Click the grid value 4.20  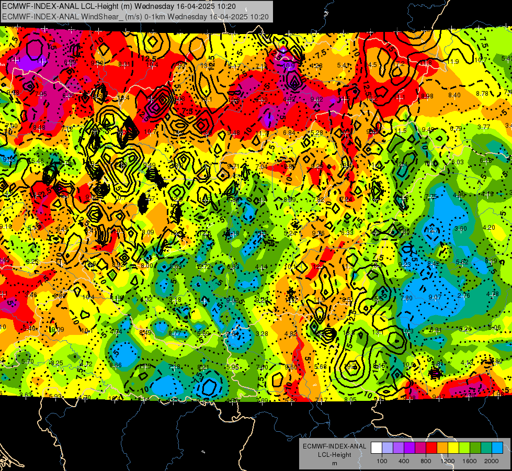click(x=489, y=228)
